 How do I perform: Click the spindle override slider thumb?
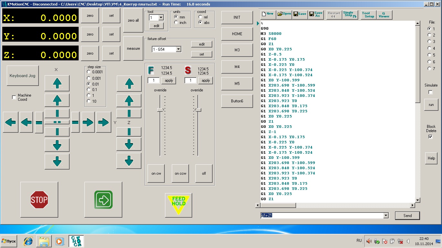(x=198, y=110)
